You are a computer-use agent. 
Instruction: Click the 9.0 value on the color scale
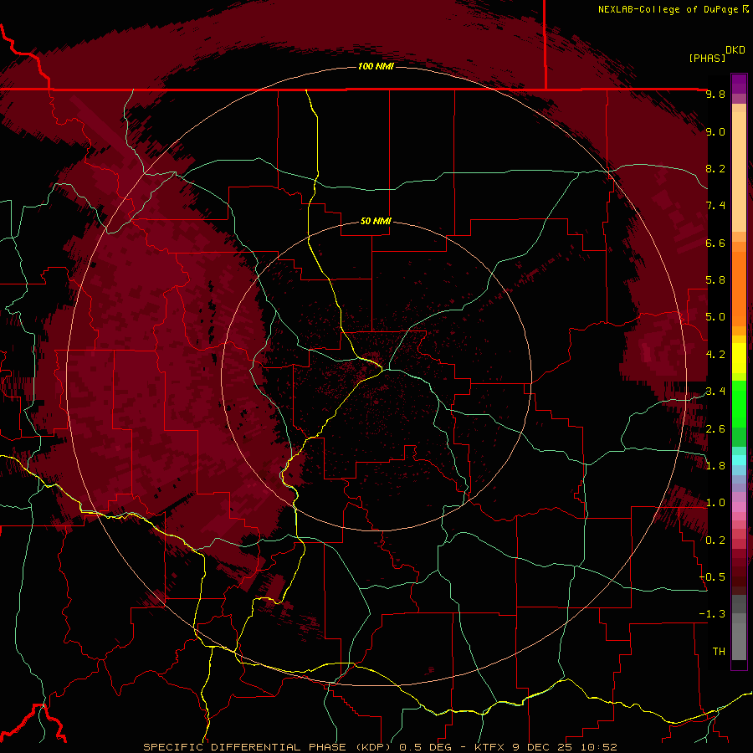pos(715,131)
